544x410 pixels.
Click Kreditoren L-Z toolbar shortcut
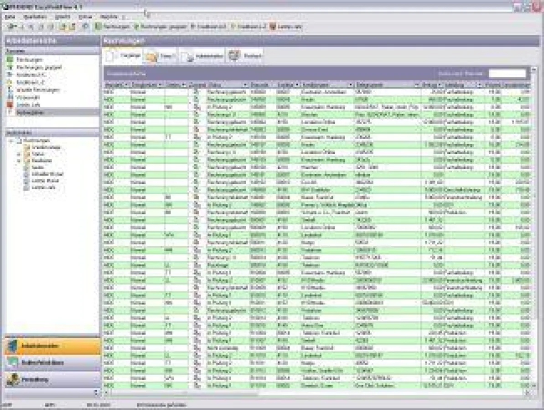233,27
